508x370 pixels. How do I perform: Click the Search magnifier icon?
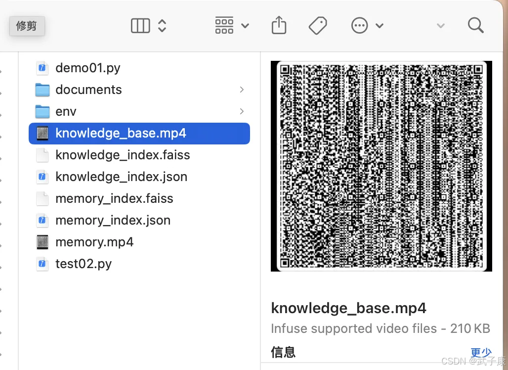tap(475, 25)
